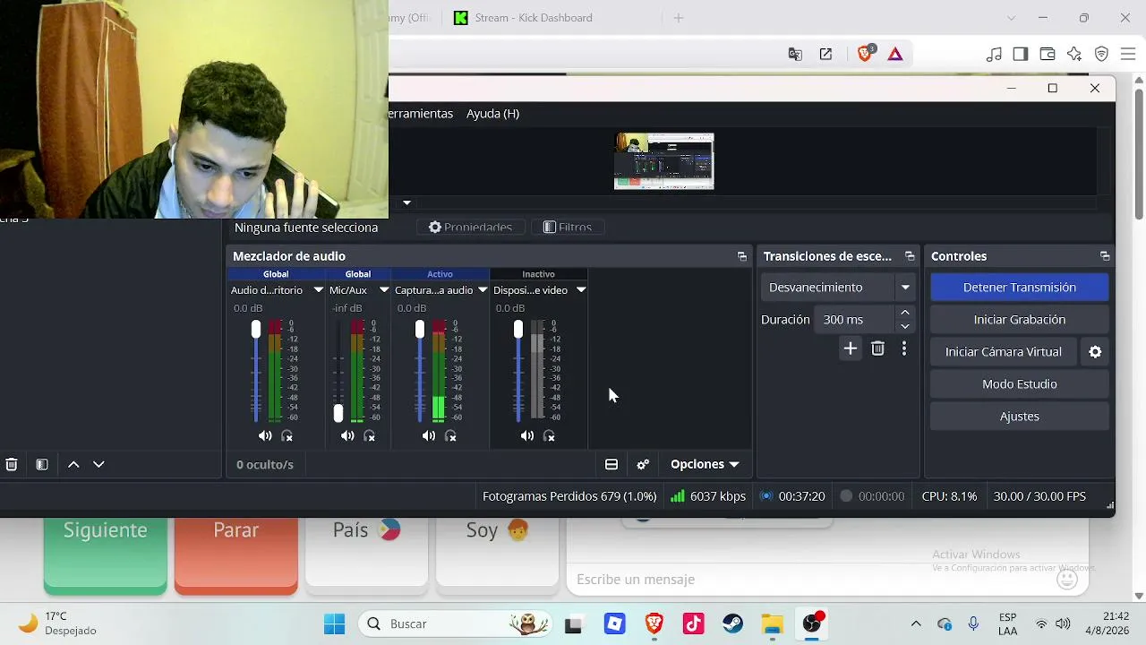Image resolution: width=1146 pixels, height=645 pixels.
Task: Click the trash icon in the bottom-left toolbar
Action: point(12,464)
